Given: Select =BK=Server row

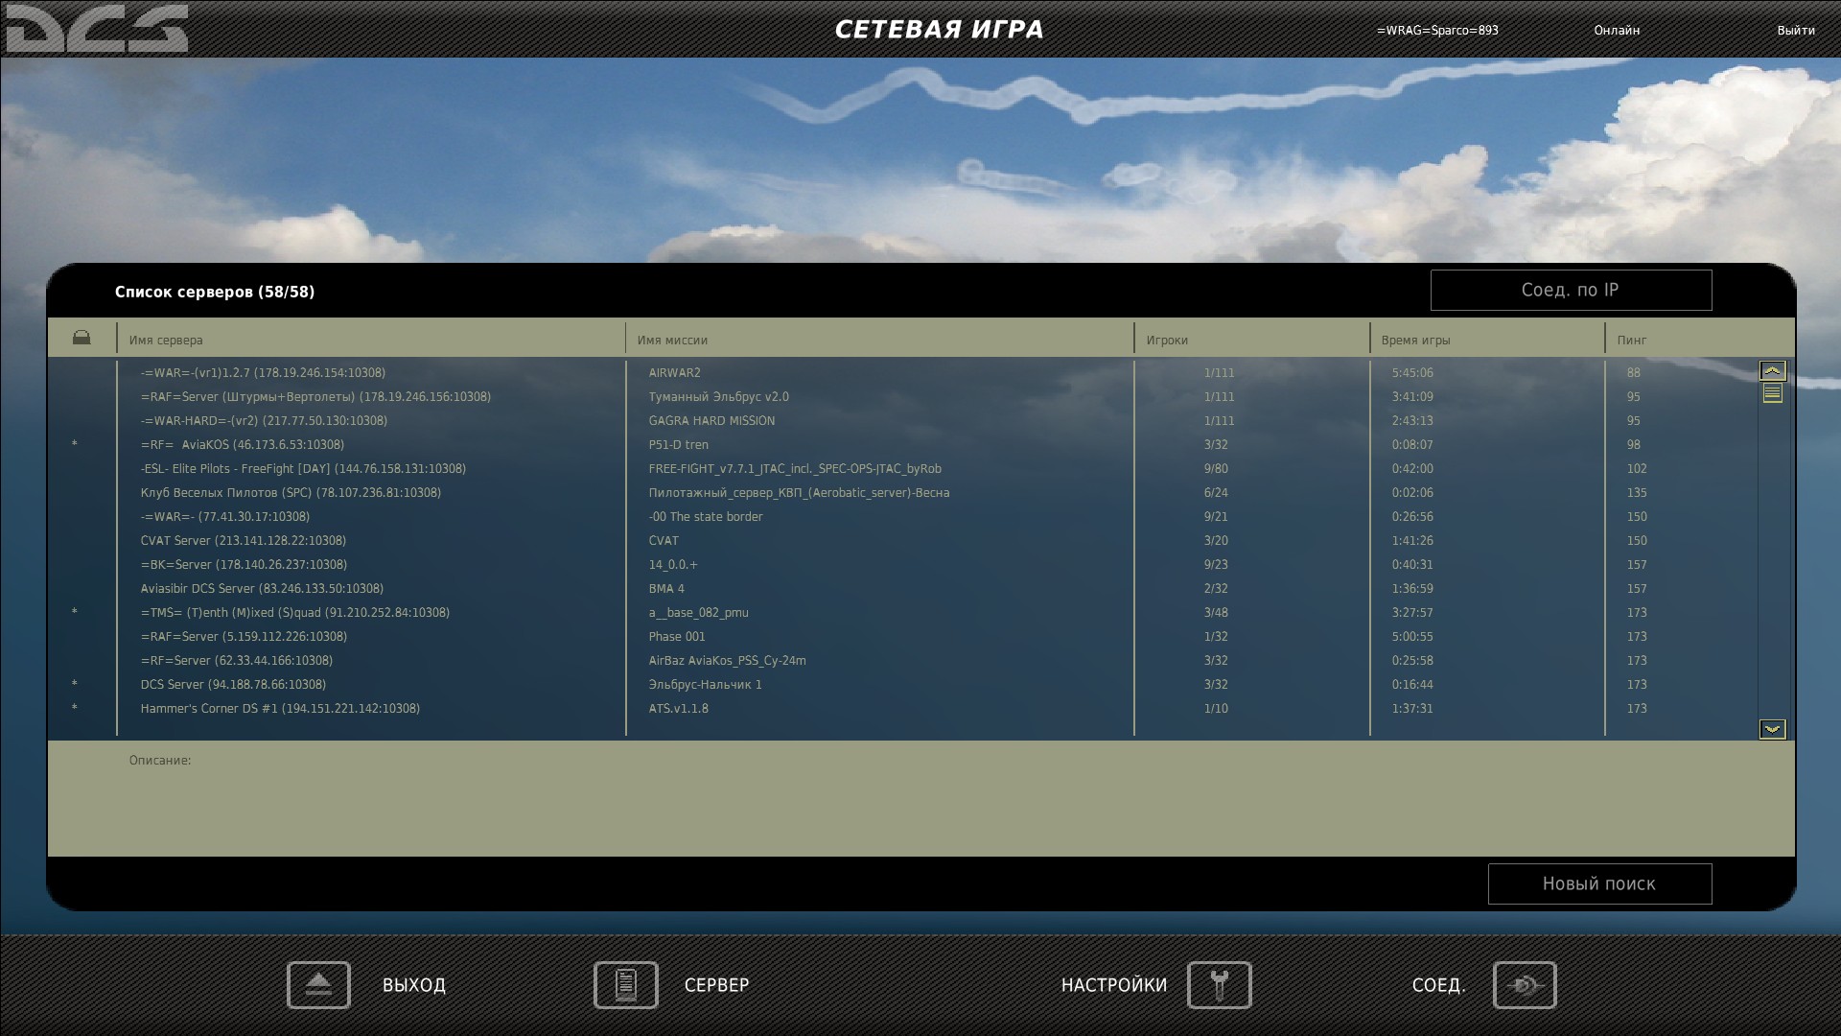Looking at the screenshot, I should (x=244, y=564).
